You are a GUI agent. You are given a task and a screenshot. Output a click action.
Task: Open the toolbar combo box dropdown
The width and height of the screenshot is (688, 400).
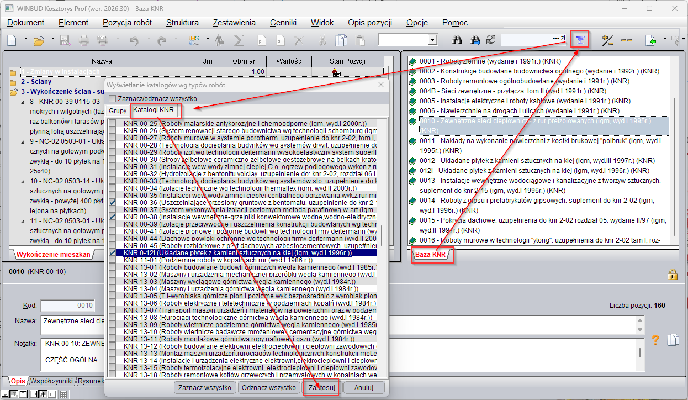[432, 40]
